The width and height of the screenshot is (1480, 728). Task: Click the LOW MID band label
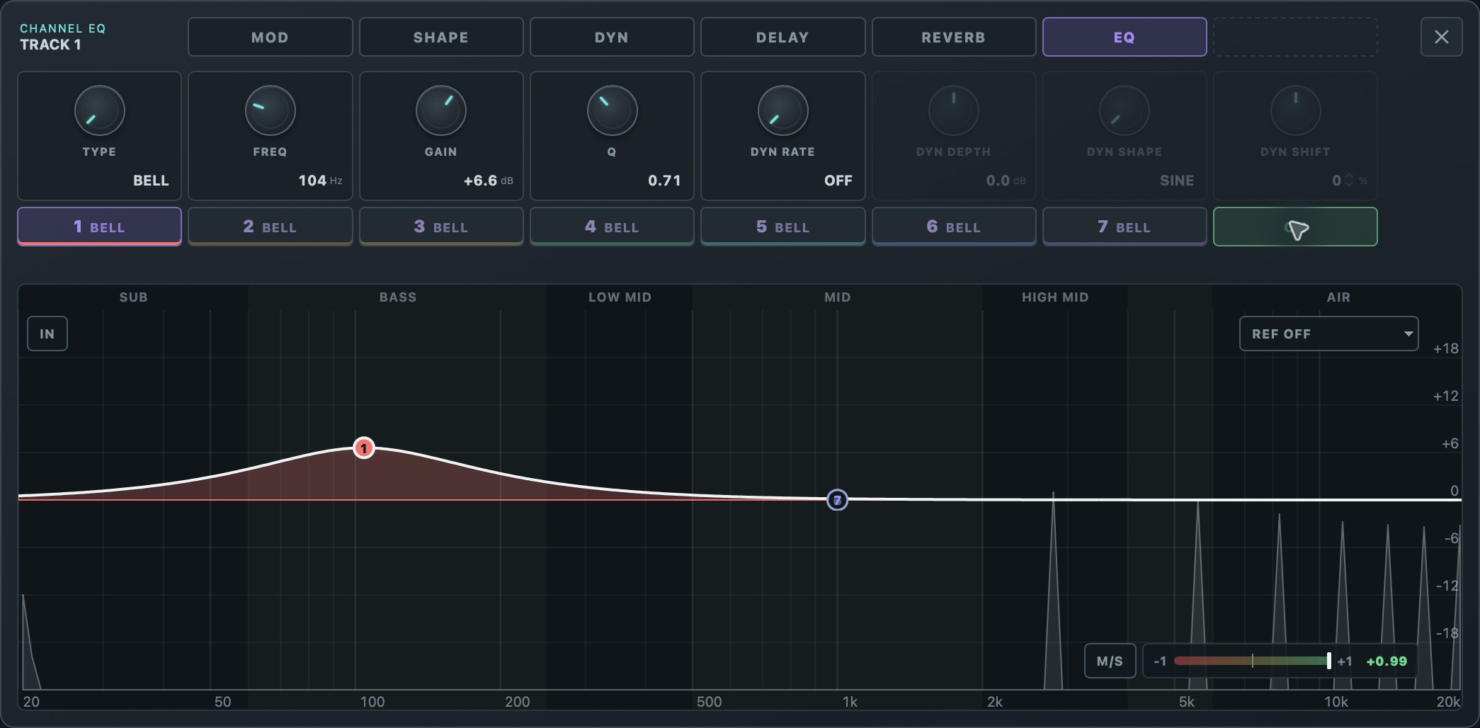click(620, 297)
